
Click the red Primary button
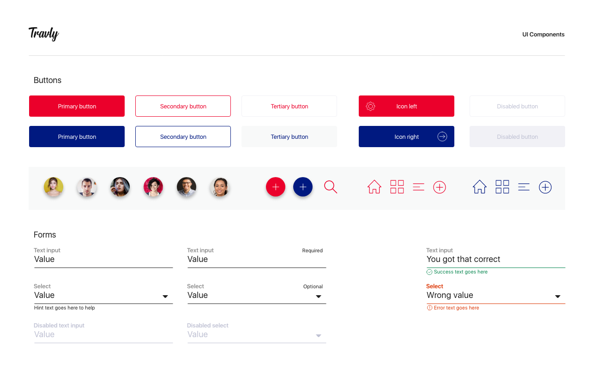[77, 106]
